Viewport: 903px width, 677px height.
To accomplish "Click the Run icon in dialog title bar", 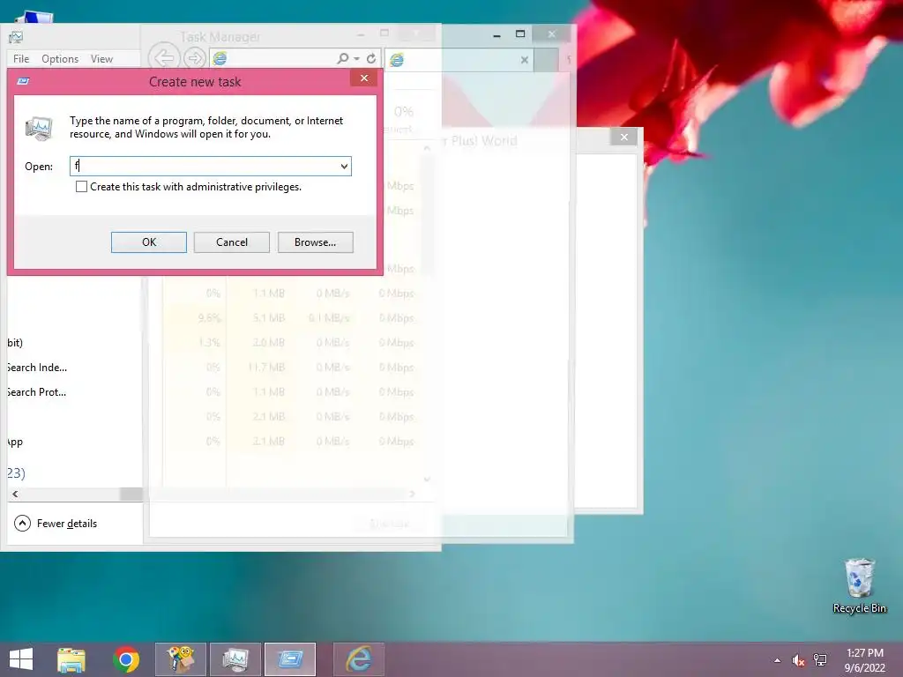I will (x=23, y=81).
